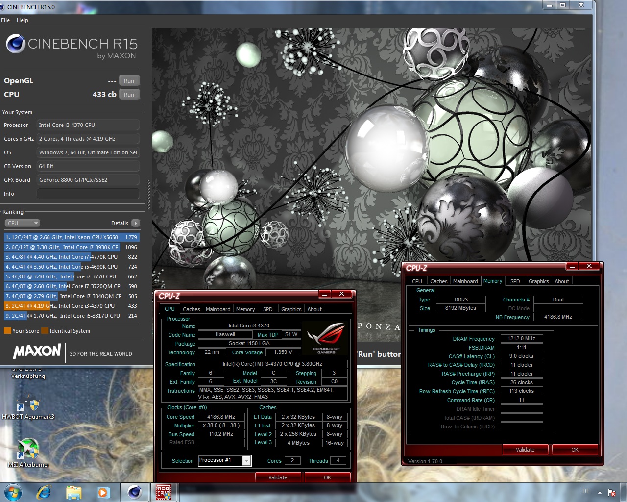Switch to SPD tab in Memory CPU-Z window

(x=515, y=281)
